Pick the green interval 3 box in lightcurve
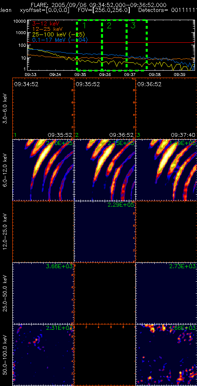The height and width of the screenshot is (386, 197). 137,45
